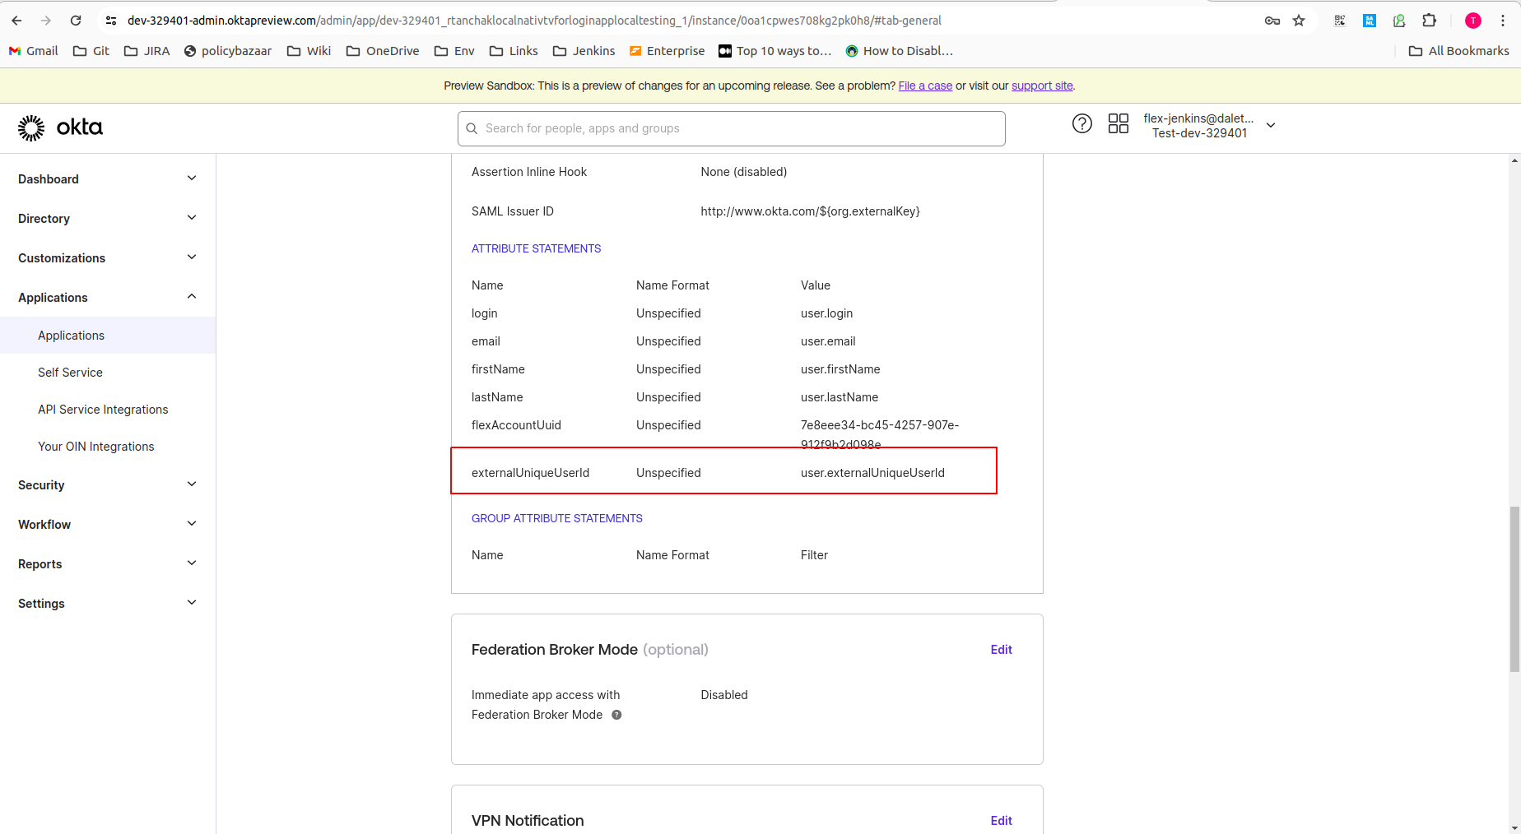Image resolution: width=1521 pixels, height=834 pixels.
Task: Bookmark this page using the star icon
Action: pos(1300,20)
